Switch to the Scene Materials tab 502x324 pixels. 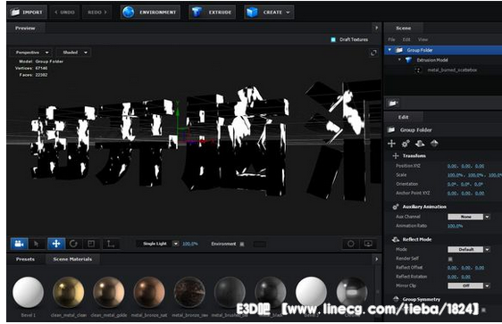[x=72, y=259]
